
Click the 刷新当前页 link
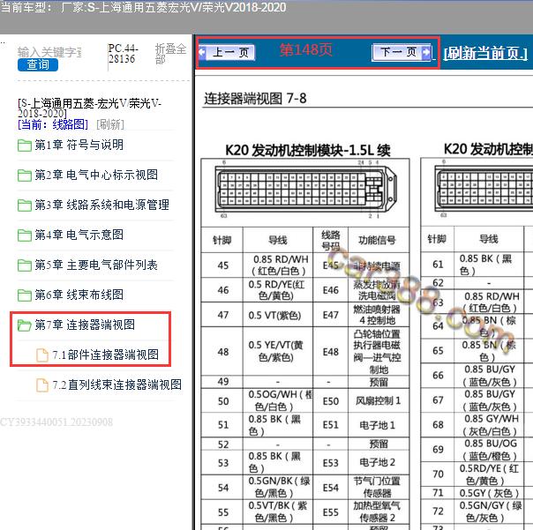click(x=485, y=53)
